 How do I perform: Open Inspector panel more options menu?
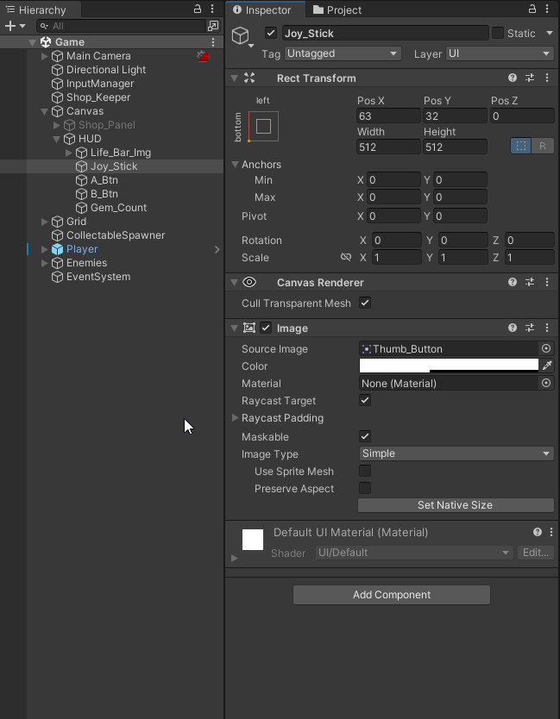tap(547, 9)
